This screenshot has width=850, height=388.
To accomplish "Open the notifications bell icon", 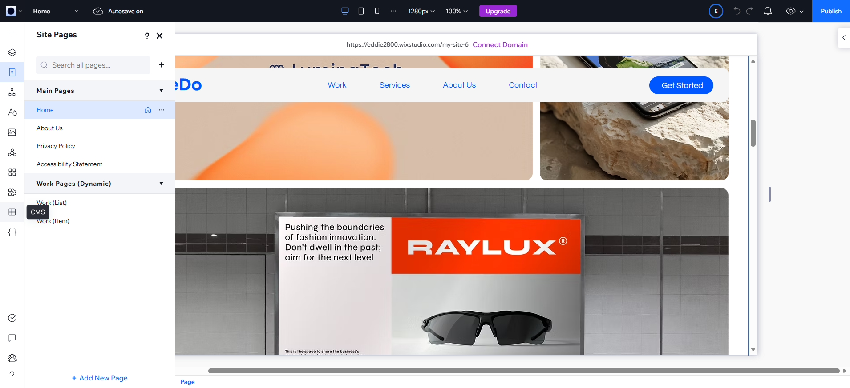I will [x=768, y=11].
